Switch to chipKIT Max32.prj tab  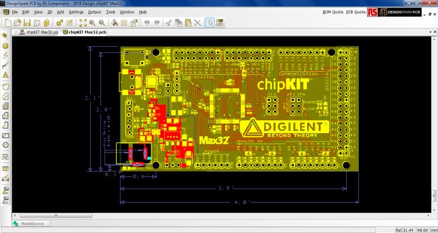click(x=38, y=32)
